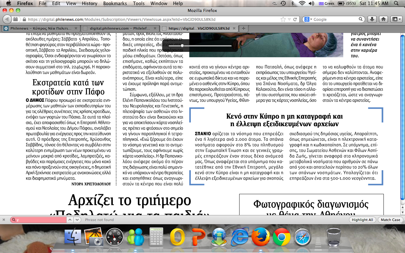Close the find bar
Image resolution: width=405 pixels, height=253 pixels.
(4, 220)
